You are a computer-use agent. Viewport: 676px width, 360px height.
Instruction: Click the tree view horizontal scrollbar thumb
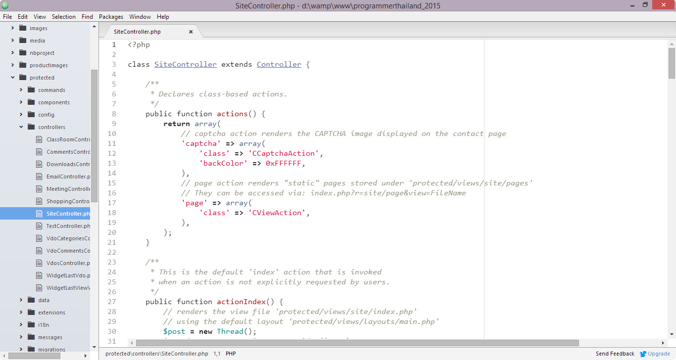click(x=34, y=356)
